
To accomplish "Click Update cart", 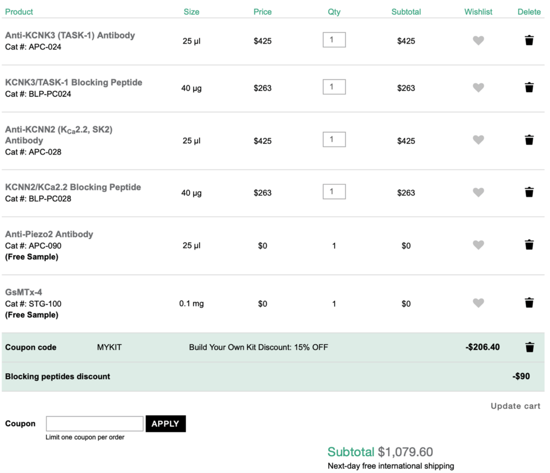I will tap(515, 406).
